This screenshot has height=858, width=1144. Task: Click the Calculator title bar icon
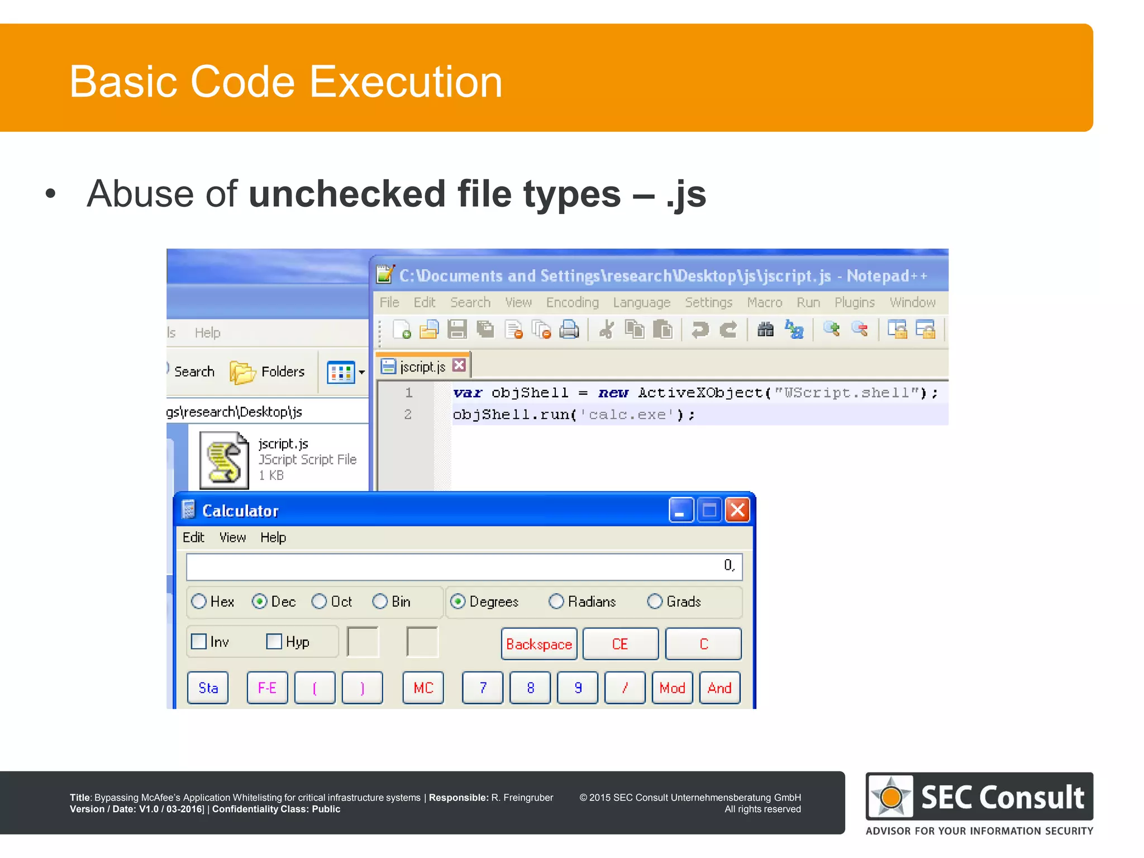[189, 509]
